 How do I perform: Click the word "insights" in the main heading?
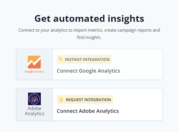pyautogui.click(x=126, y=19)
